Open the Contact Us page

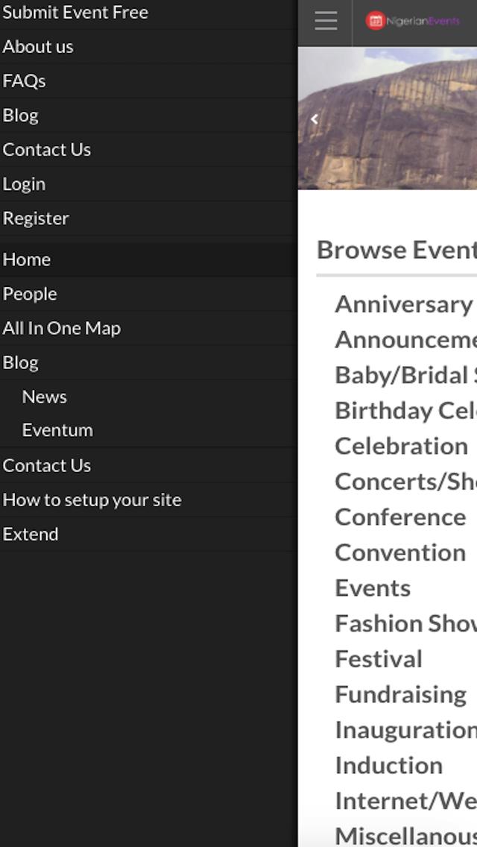coord(47,149)
